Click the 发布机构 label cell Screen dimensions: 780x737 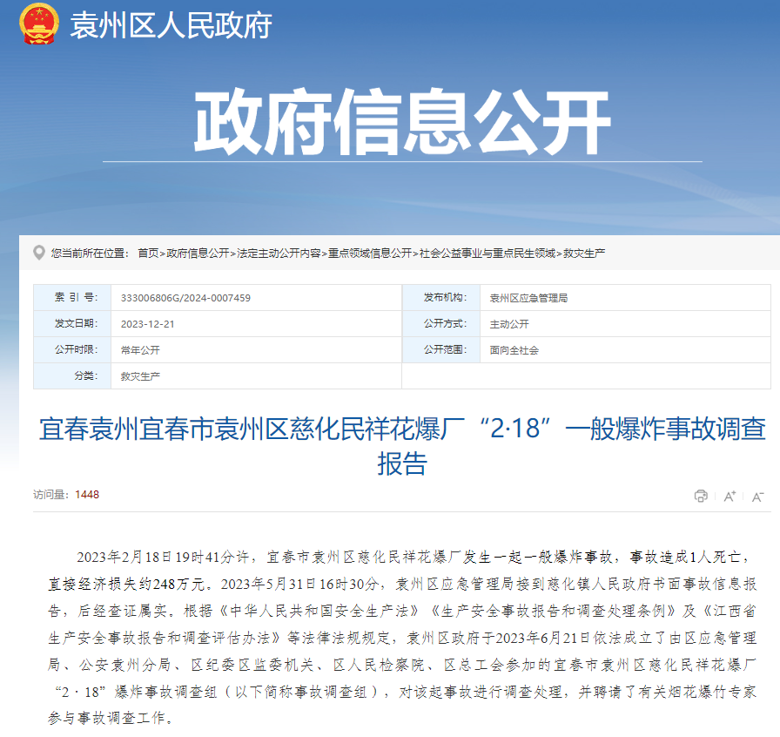click(441, 298)
